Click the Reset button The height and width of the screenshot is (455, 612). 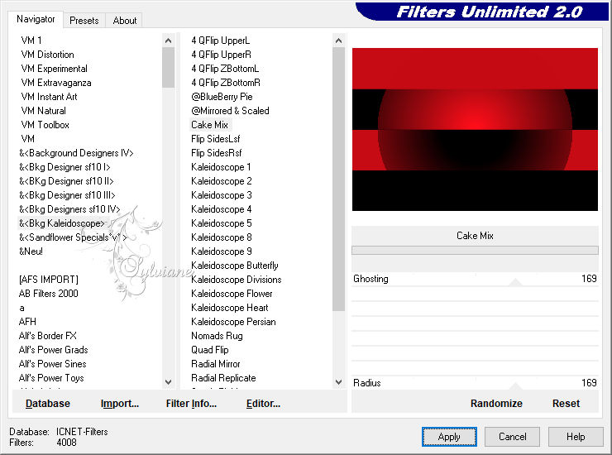coord(566,404)
